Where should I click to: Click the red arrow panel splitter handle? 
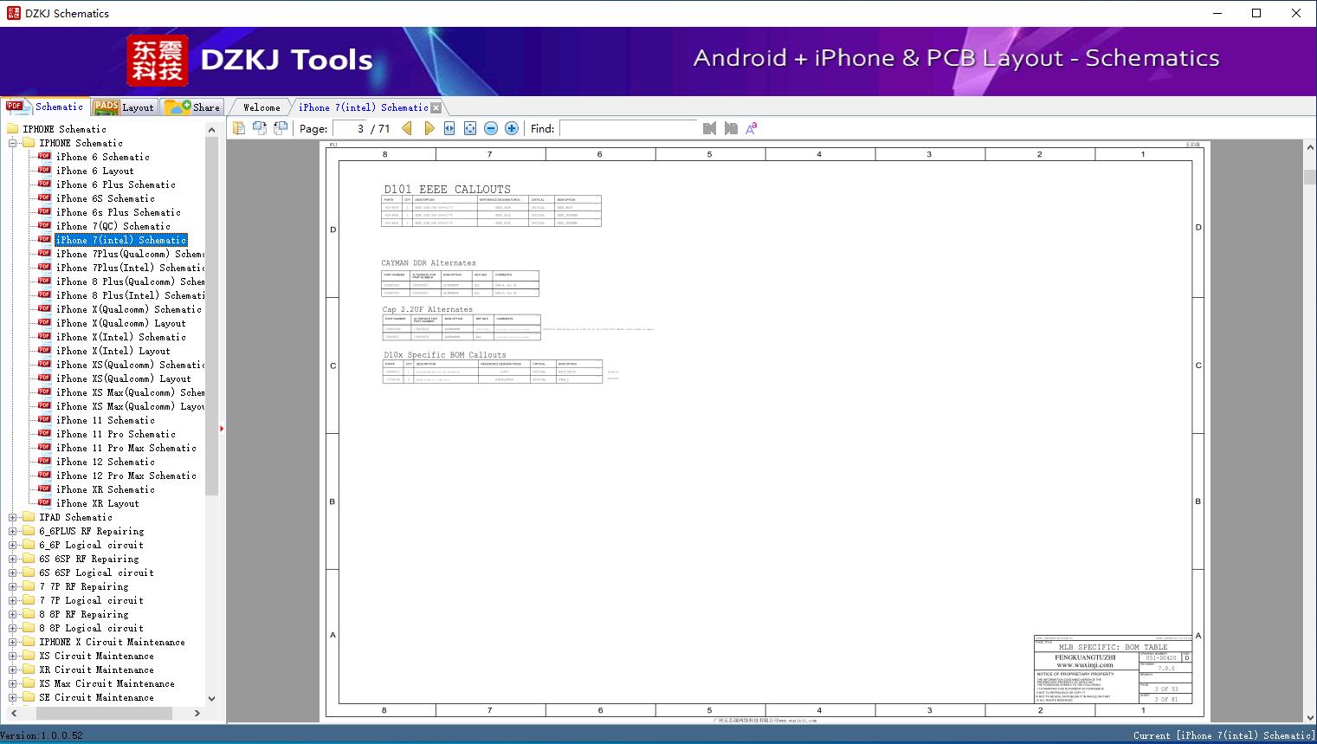[x=222, y=429]
